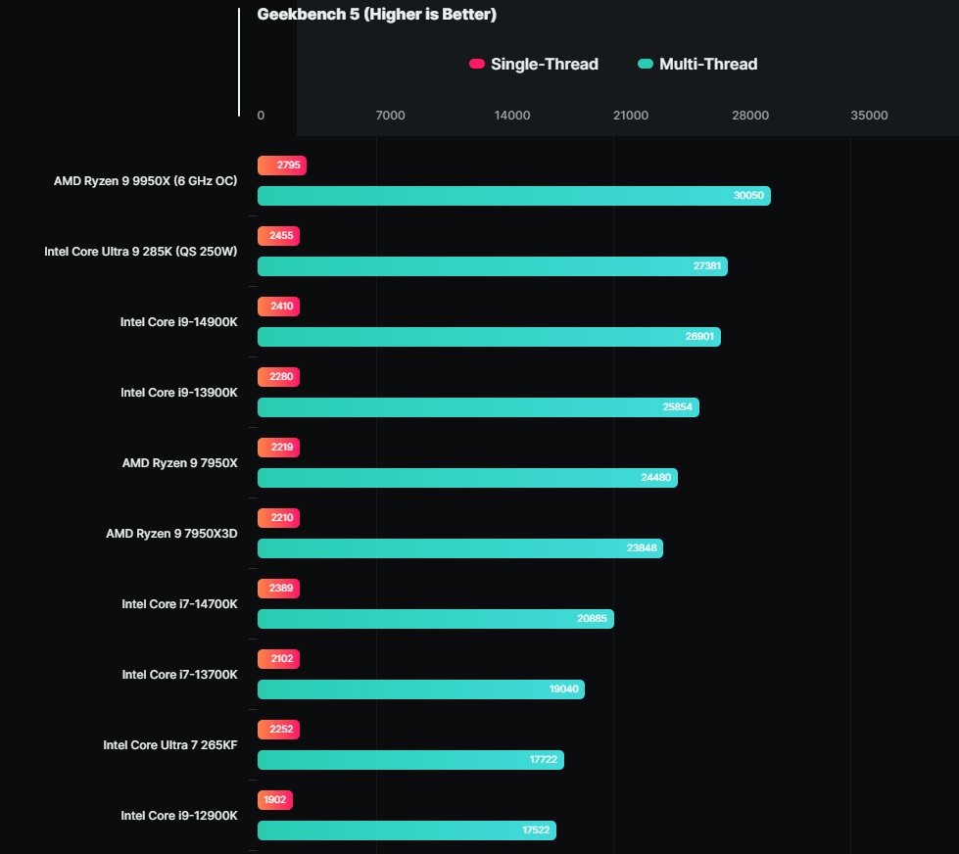959x854 pixels.
Task: Select the 20885 multi-thread bar
Action: (436, 619)
